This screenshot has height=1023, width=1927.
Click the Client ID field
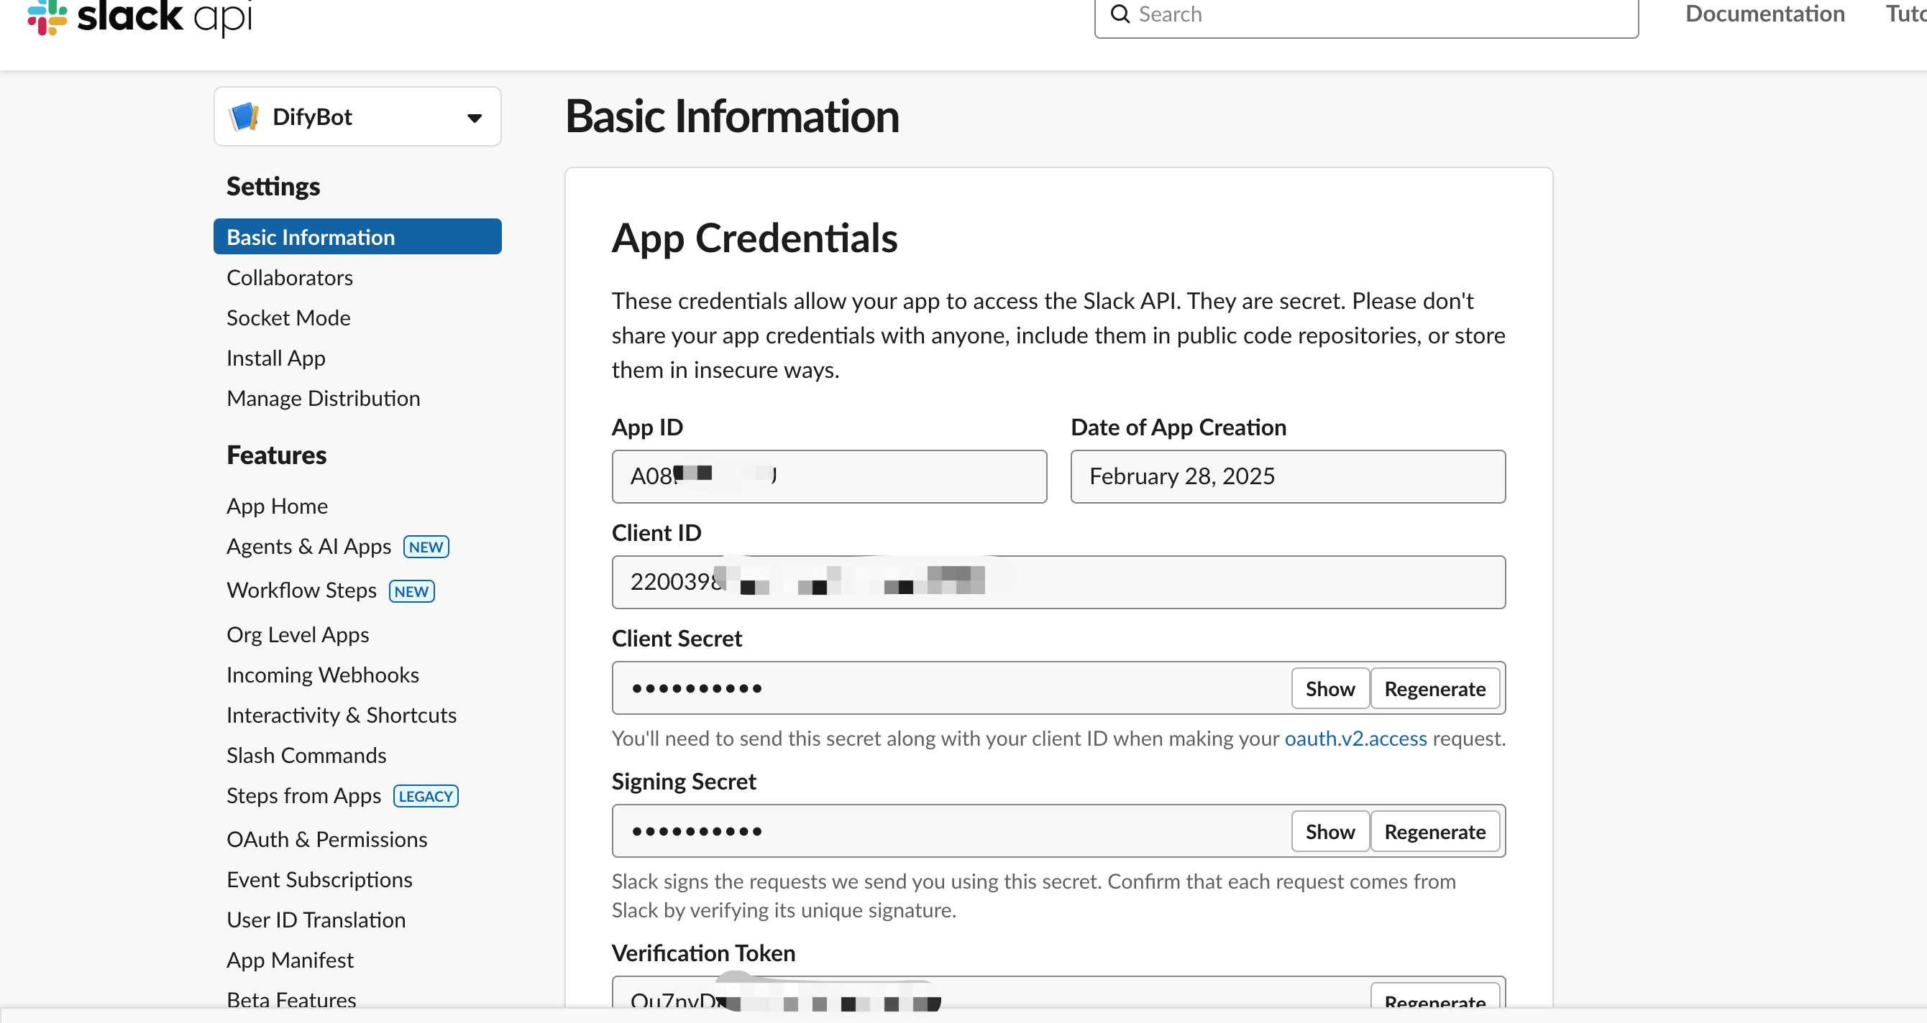pyautogui.click(x=1058, y=582)
